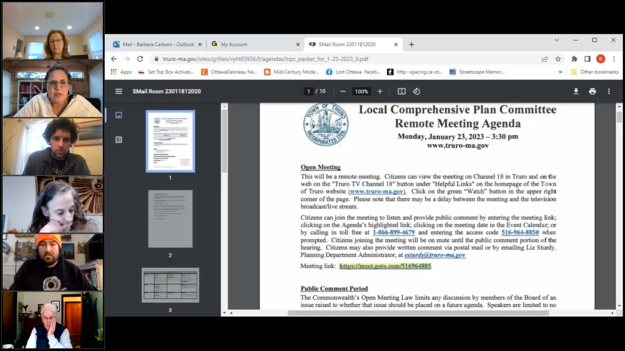The height and width of the screenshot is (351, 625).
Task: Open the PDF more options menu
Action: 608,92
